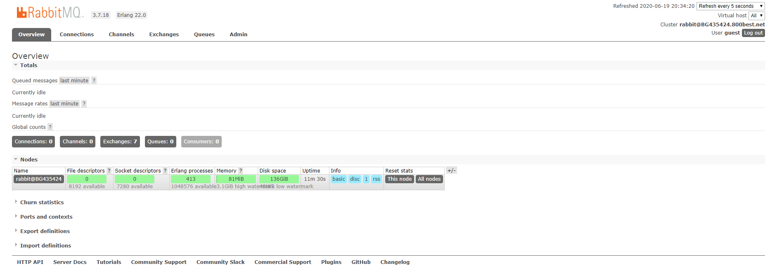
Task: Click the Overview page heading
Action: (31, 56)
